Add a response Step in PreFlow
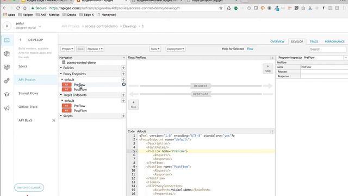 point(133,105)
